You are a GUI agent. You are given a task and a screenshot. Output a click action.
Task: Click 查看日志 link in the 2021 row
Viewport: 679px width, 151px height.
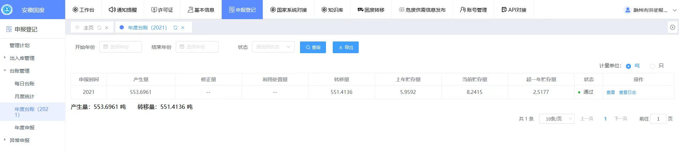(627, 93)
